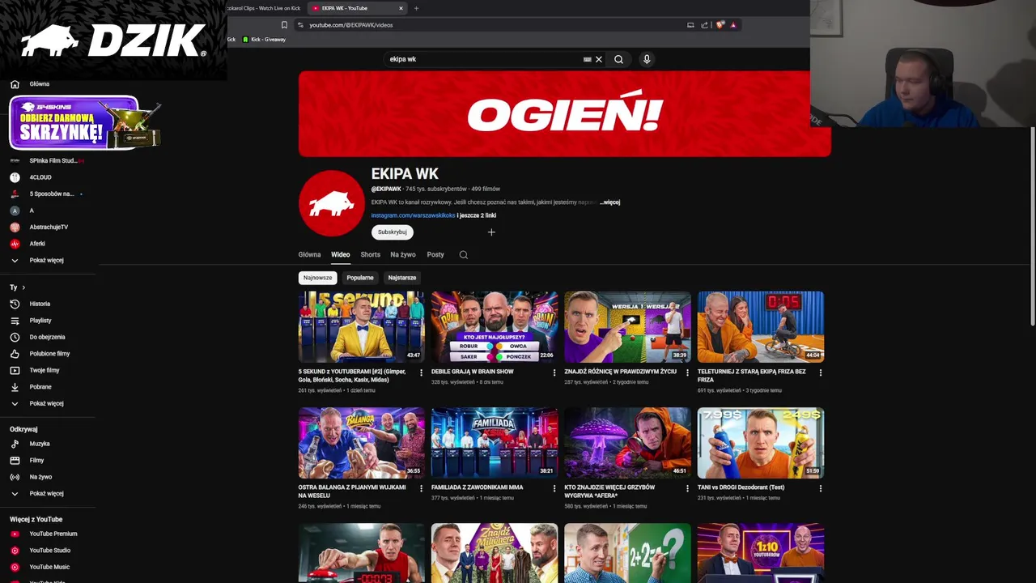Open the 4CLOUD subscription channel
The width and height of the screenshot is (1036, 583).
[x=40, y=177]
